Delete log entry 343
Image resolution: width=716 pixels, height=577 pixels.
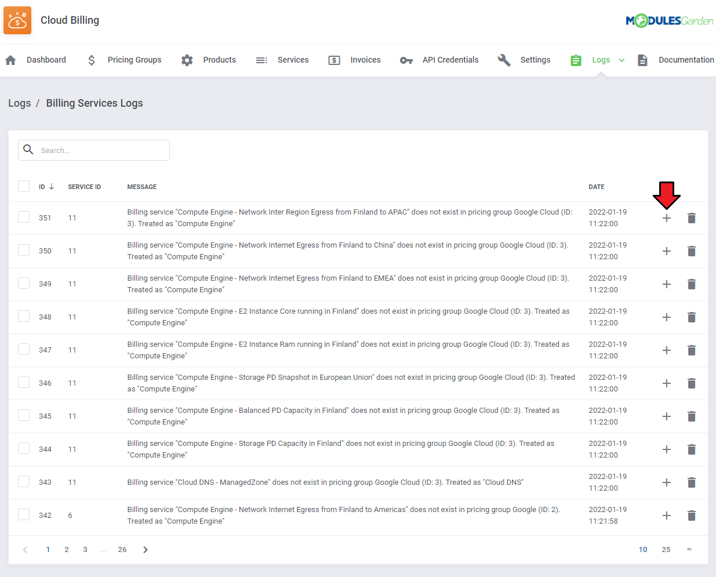[692, 482]
